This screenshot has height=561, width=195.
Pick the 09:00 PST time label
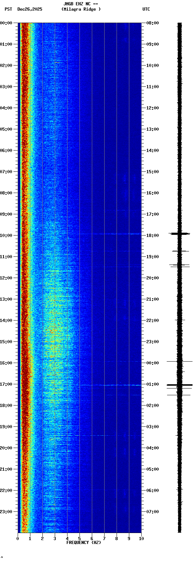6,214
